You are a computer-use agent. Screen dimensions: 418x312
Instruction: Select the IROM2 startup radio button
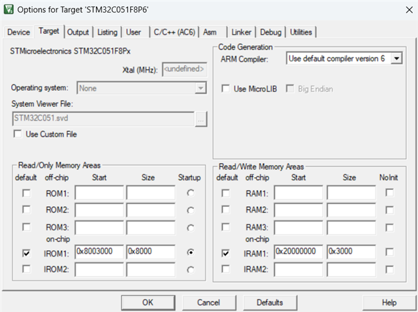coord(190,270)
